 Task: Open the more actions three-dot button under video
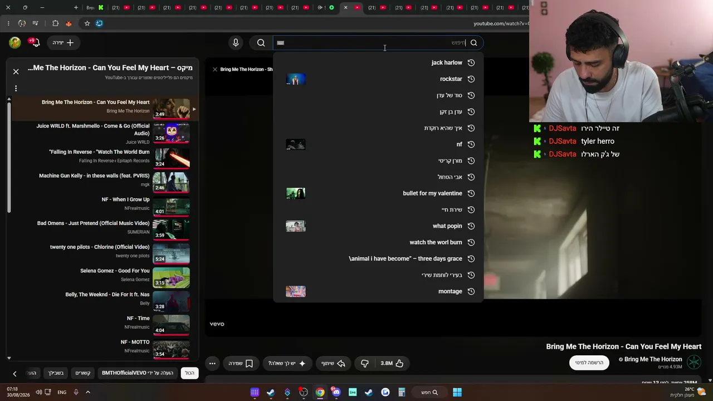(x=212, y=363)
